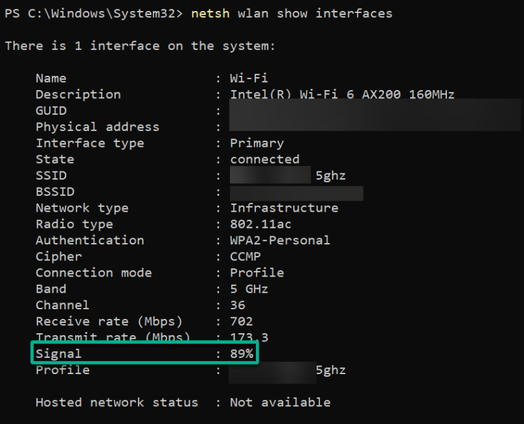The height and width of the screenshot is (424, 524).
Task: Click the channel value 36
Action: (237, 305)
